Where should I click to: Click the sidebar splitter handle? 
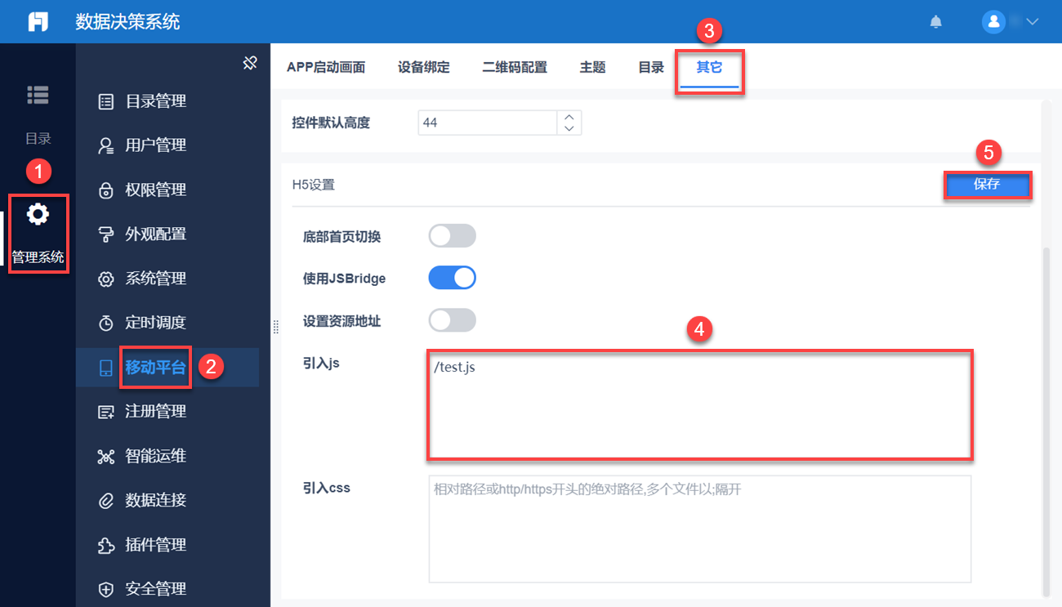275,327
